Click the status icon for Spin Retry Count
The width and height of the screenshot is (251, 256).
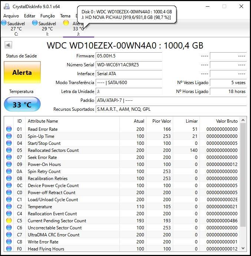[9, 171]
